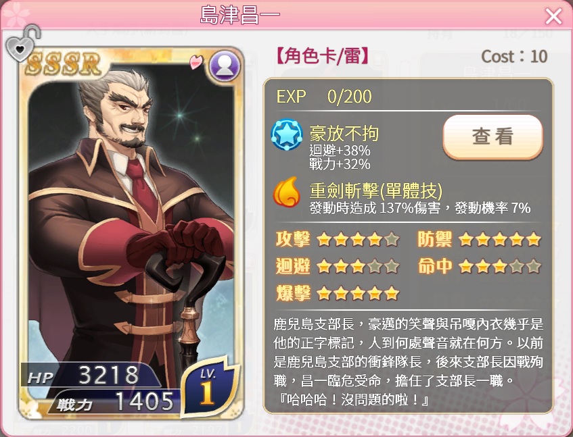Click the 迴避 star rating row

point(338,266)
